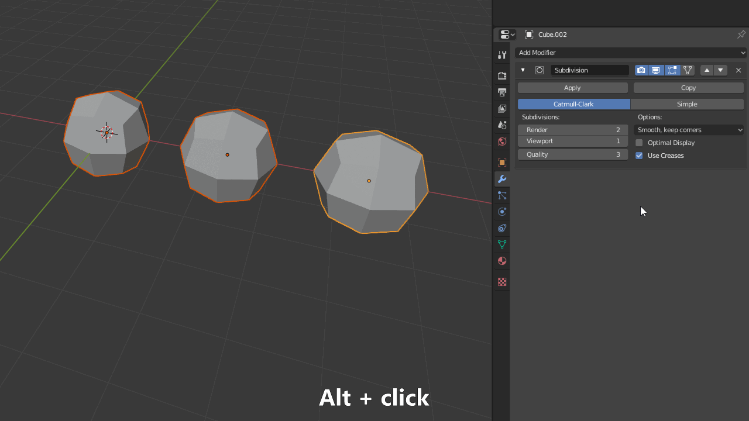The image size is (749, 421).
Task: Open the Output properties tab
Action: click(502, 92)
